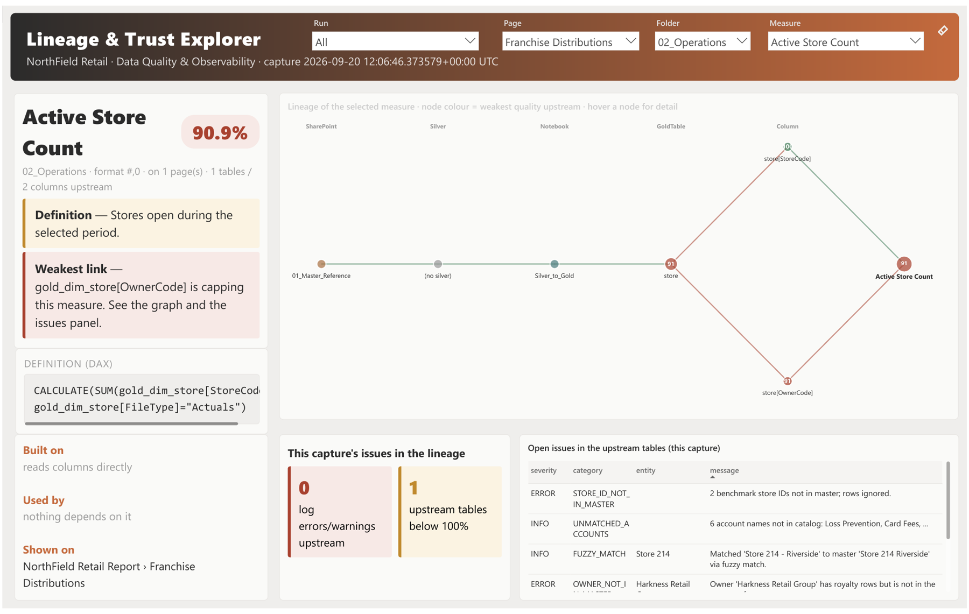
Task: Click the Store 214 entity cell
Action: 652,554
